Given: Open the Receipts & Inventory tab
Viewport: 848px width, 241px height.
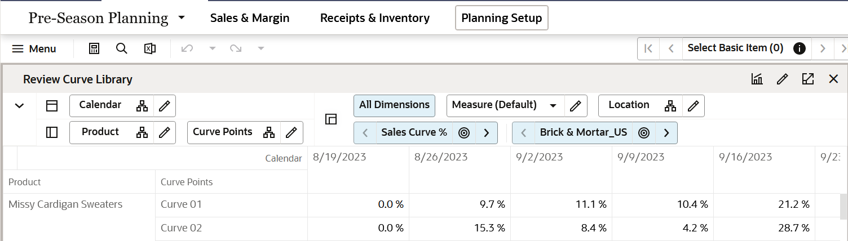Looking at the screenshot, I should (x=375, y=18).
